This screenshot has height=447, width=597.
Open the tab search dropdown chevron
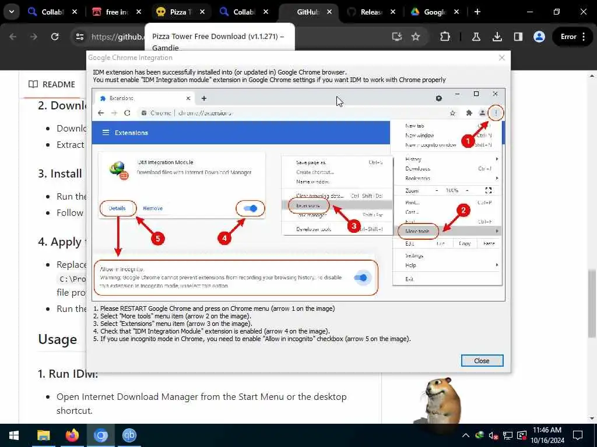pos(12,12)
